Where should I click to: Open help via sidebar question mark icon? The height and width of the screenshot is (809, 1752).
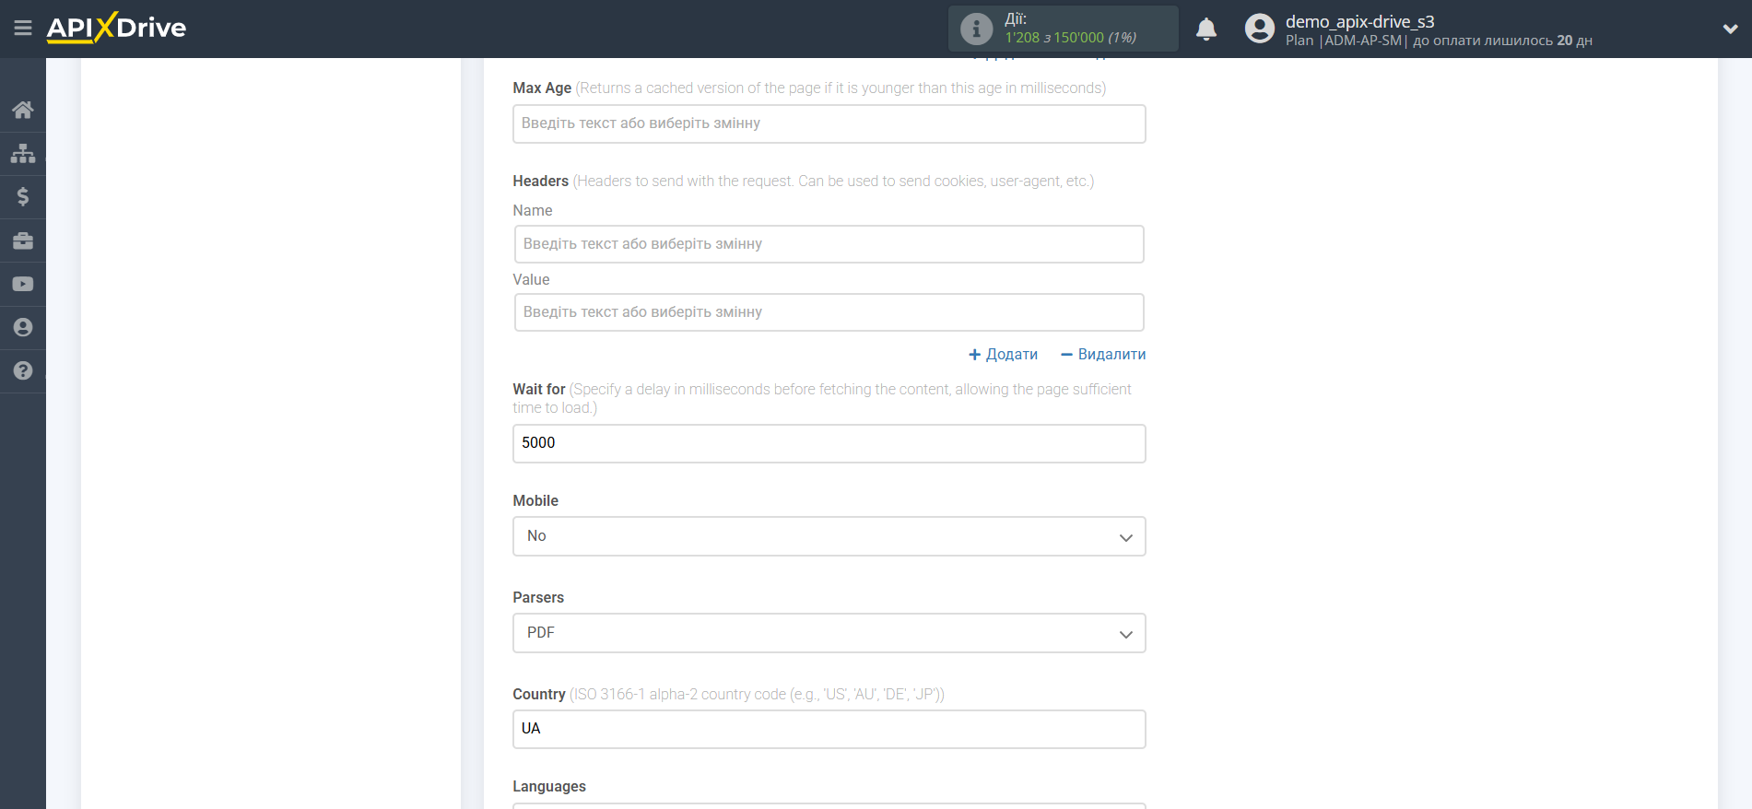tap(23, 370)
